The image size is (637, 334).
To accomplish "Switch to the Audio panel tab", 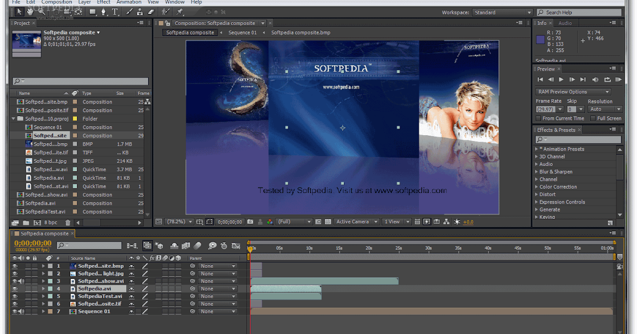I will pyautogui.click(x=565, y=23).
